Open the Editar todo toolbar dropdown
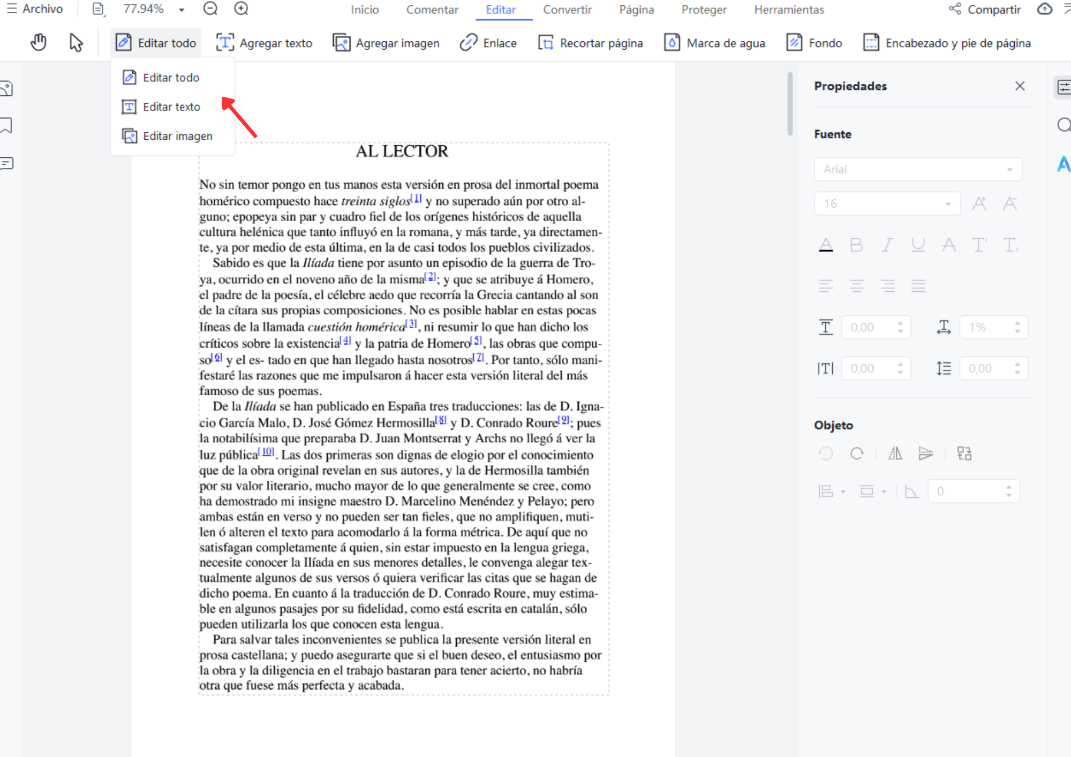This screenshot has height=757, width=1071. [x=156, y=43]
